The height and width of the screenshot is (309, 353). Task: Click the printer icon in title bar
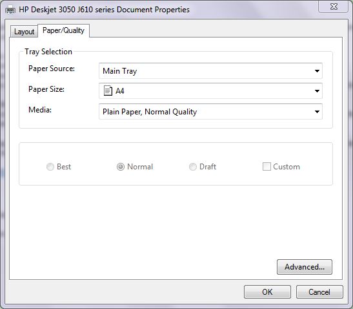click(10, 10)
